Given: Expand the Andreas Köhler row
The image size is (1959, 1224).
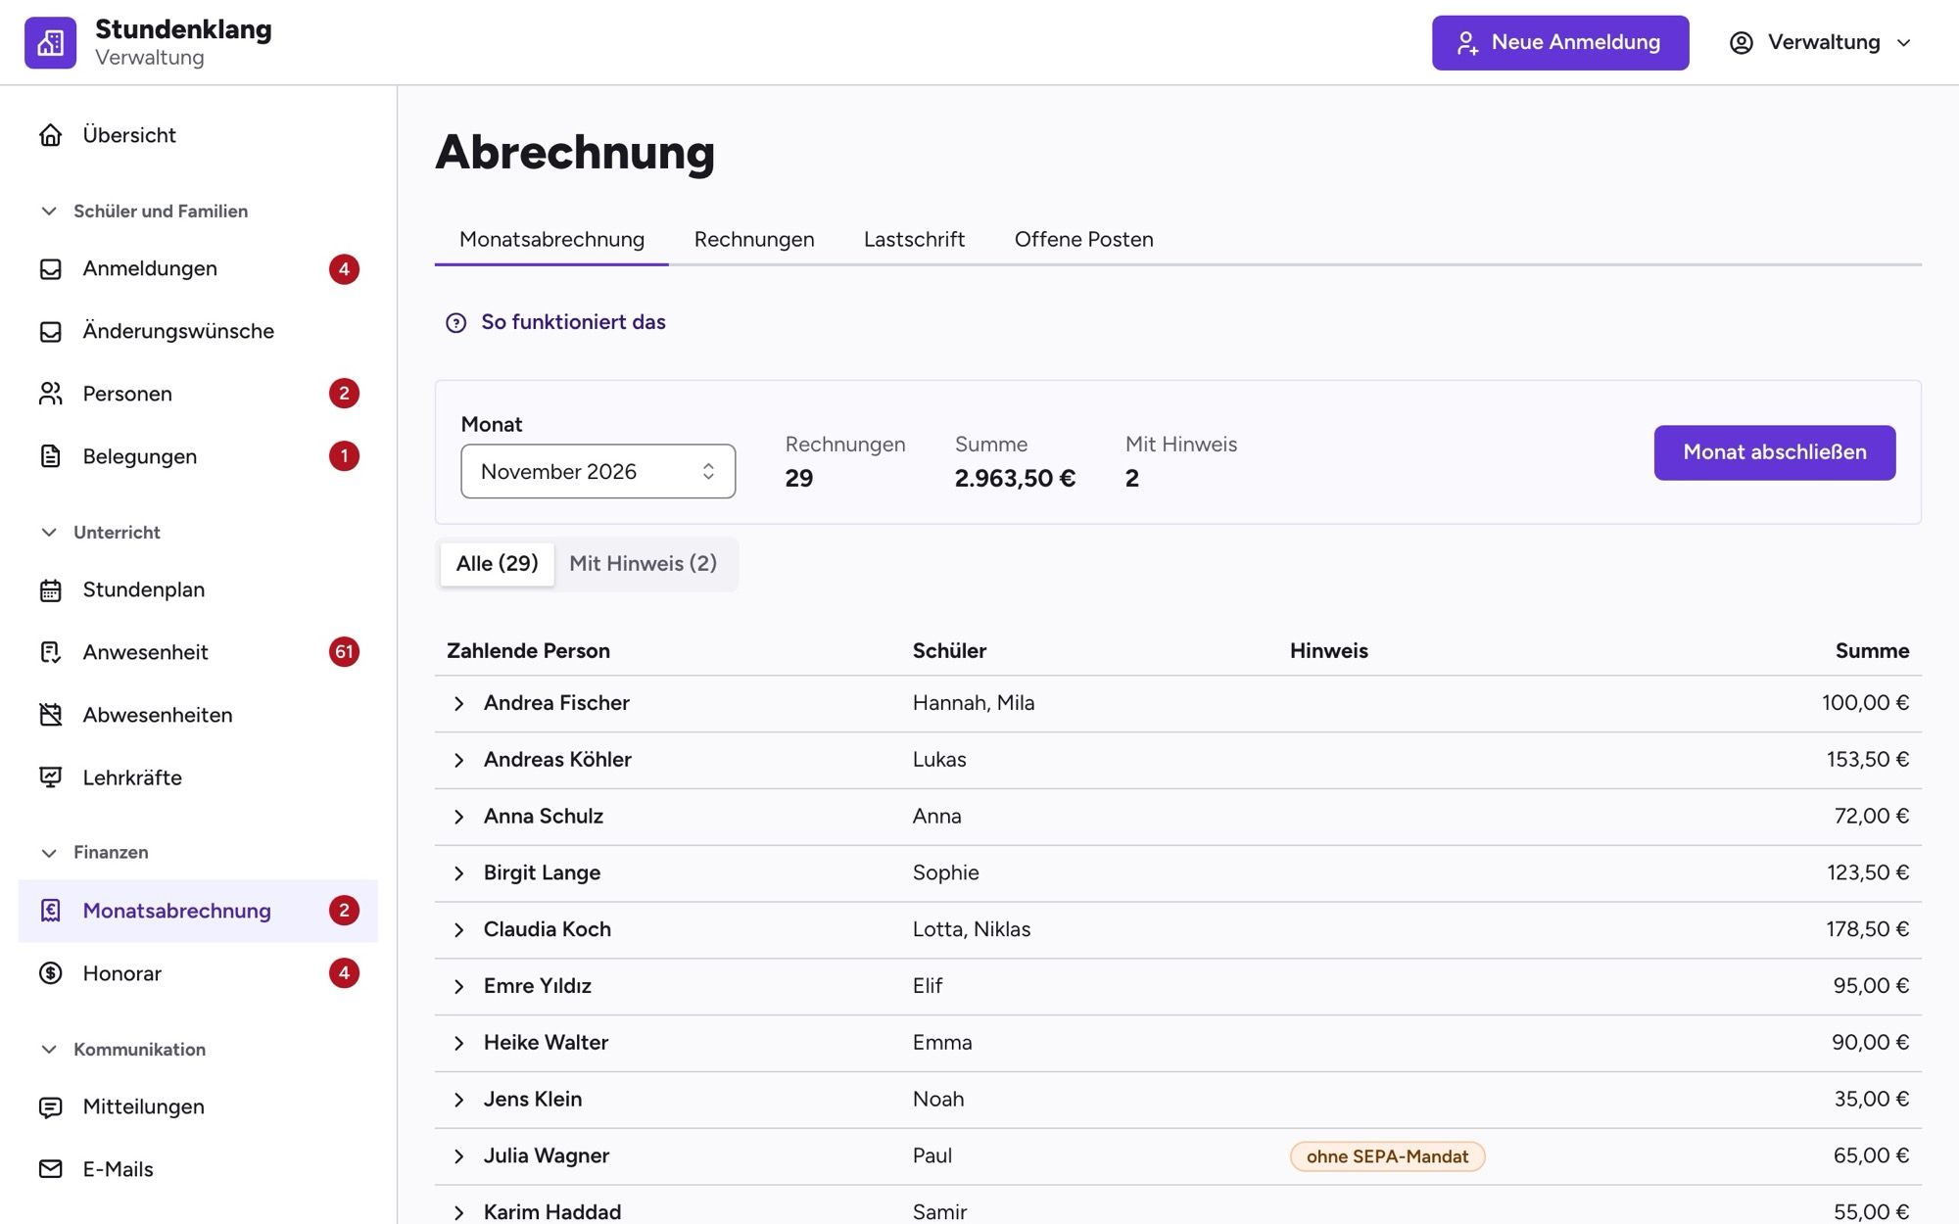Looking at the screenshot, I should (x=458, y=760).
